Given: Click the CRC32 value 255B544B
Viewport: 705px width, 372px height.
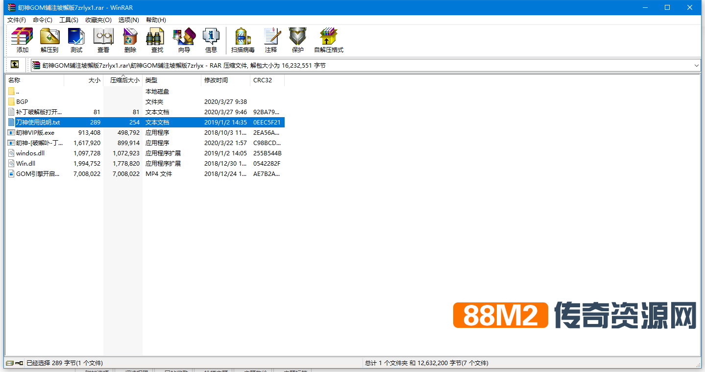Looking at the screenshot, I should [267, 153].
